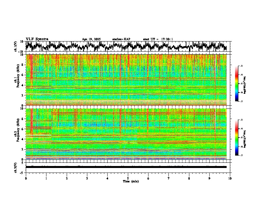Click the ch.2 spectrogram panel
Viewport: 259px width, 200px height.
(x=126, y=134)
